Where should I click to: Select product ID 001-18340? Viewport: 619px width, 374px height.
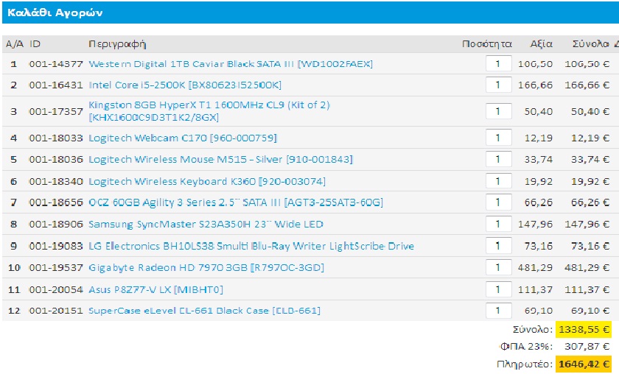(x=56, y=181)
